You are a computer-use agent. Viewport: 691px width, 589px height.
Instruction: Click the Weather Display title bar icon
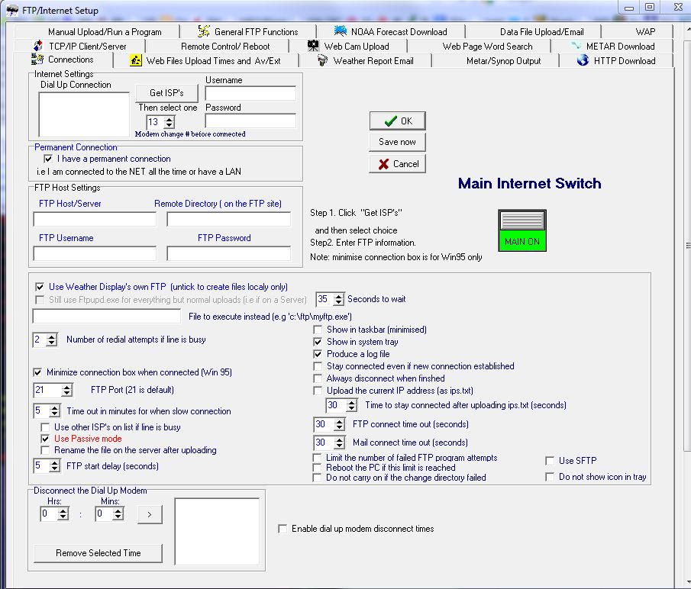[12, 10]
